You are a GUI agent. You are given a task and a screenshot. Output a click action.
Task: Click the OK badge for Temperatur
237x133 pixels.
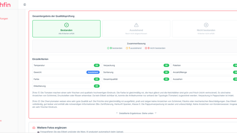(x=97, y=65)
